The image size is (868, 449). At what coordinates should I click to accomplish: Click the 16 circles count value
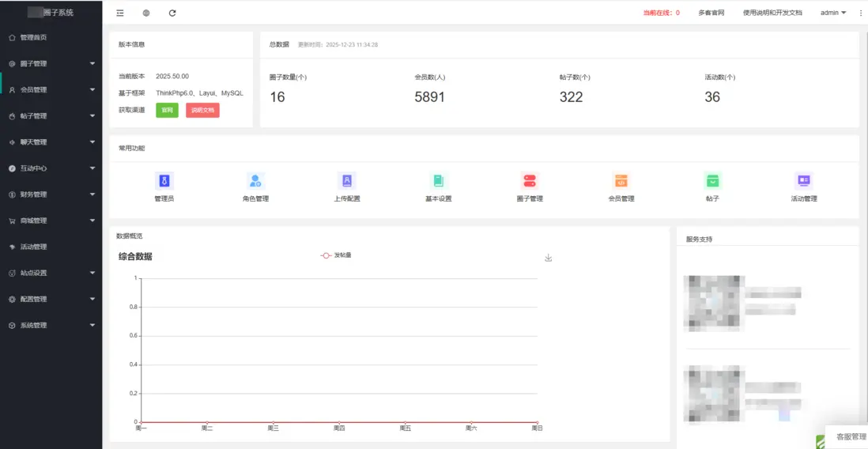pos(277,97)
